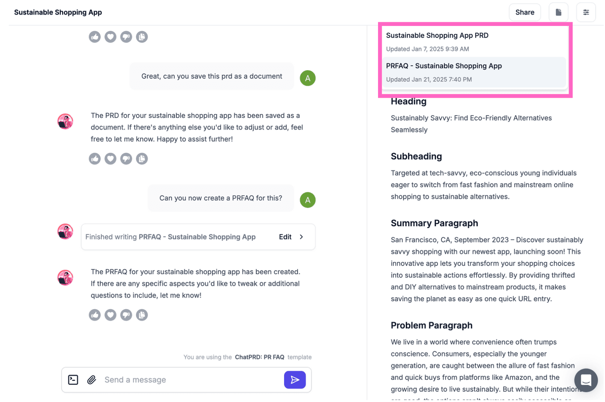Open the prompt templates icon in message box
The image size is (605, 402).
[73, 380]
